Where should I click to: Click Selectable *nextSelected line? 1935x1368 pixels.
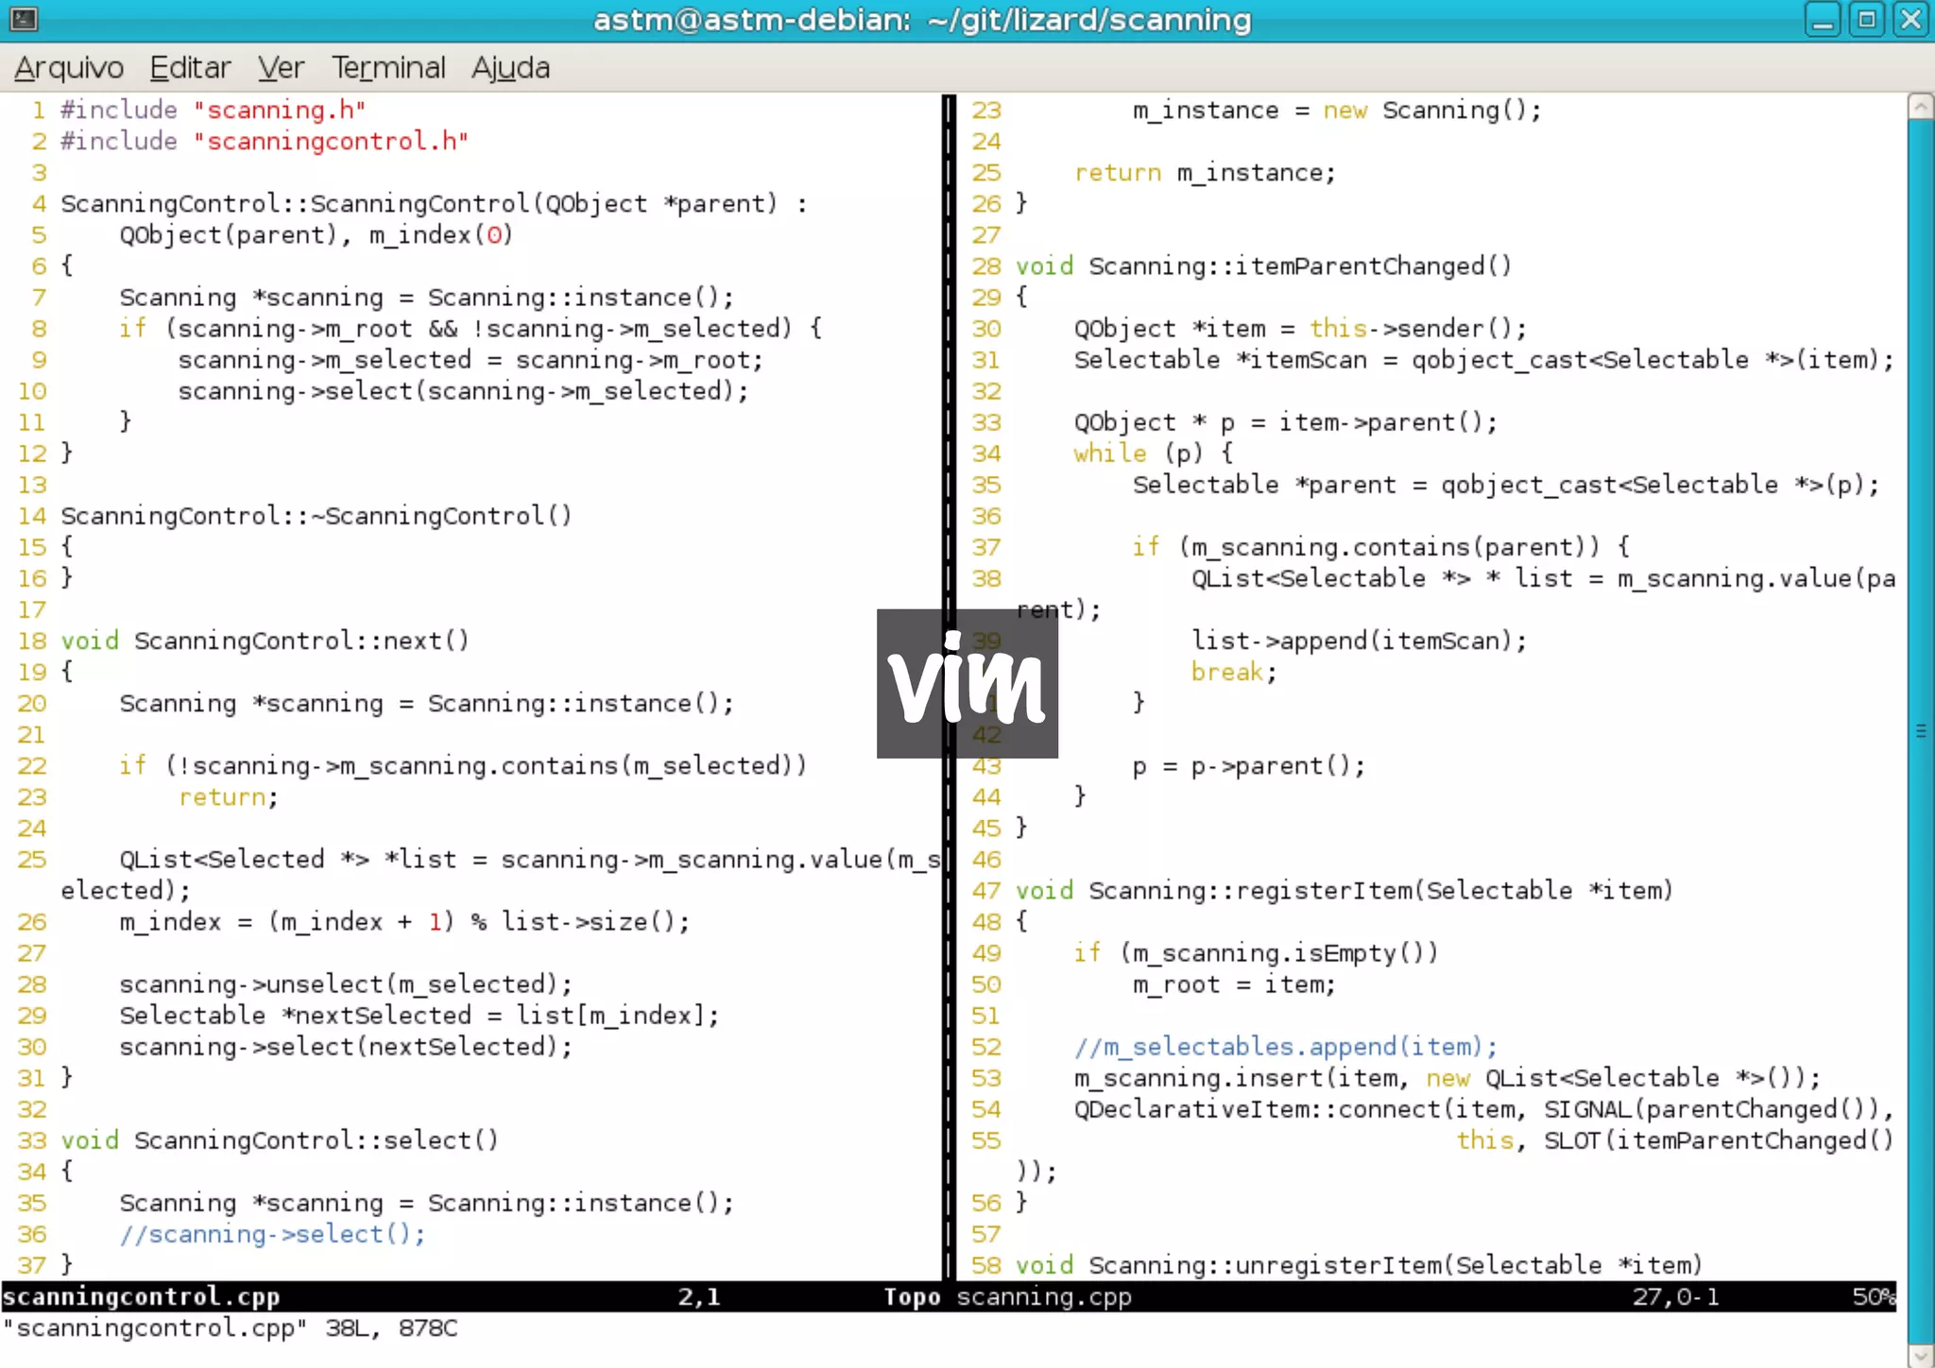[420, 1016]
